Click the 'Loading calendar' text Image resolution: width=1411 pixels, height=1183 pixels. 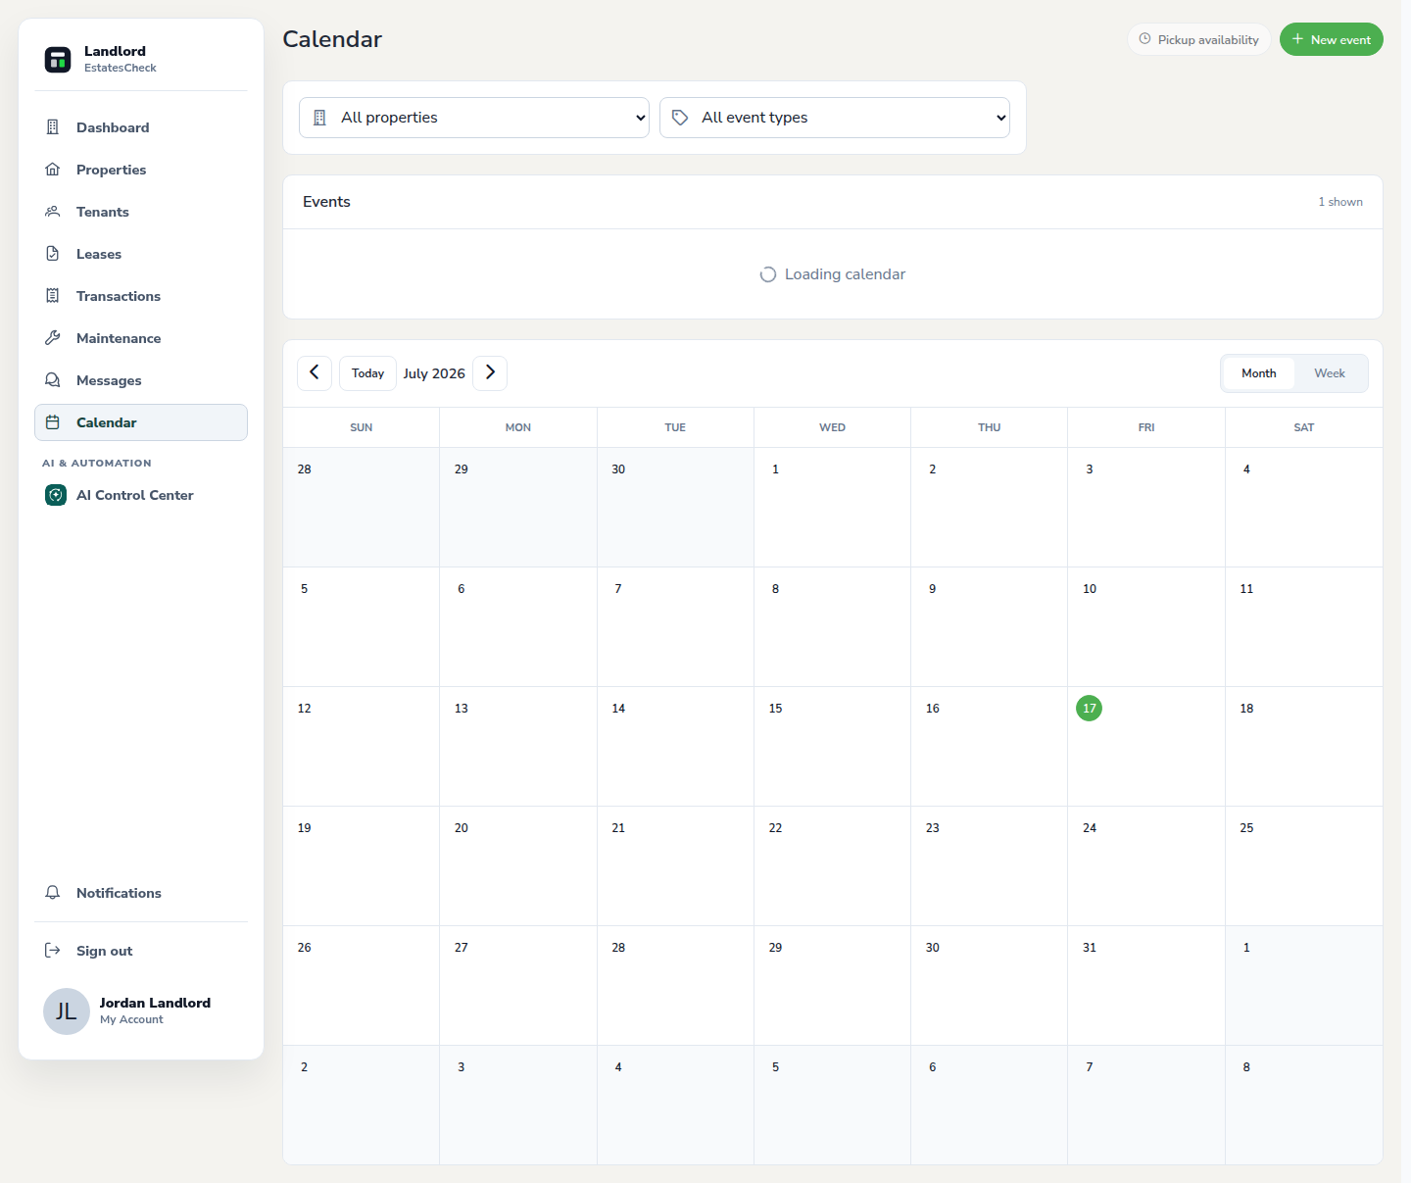pyautogui.click(x=845, y=274)
